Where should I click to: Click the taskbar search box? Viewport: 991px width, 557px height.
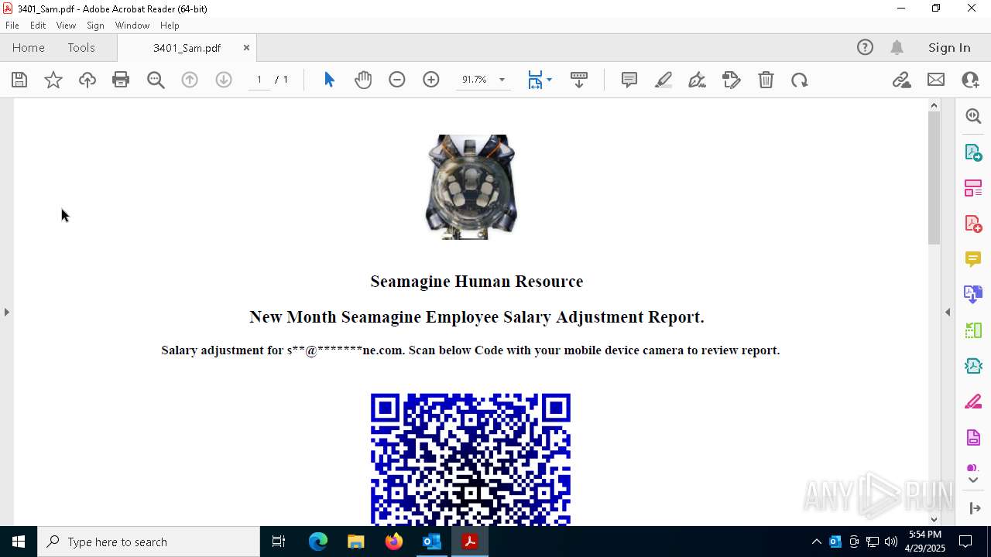click(x=149, y=542)
